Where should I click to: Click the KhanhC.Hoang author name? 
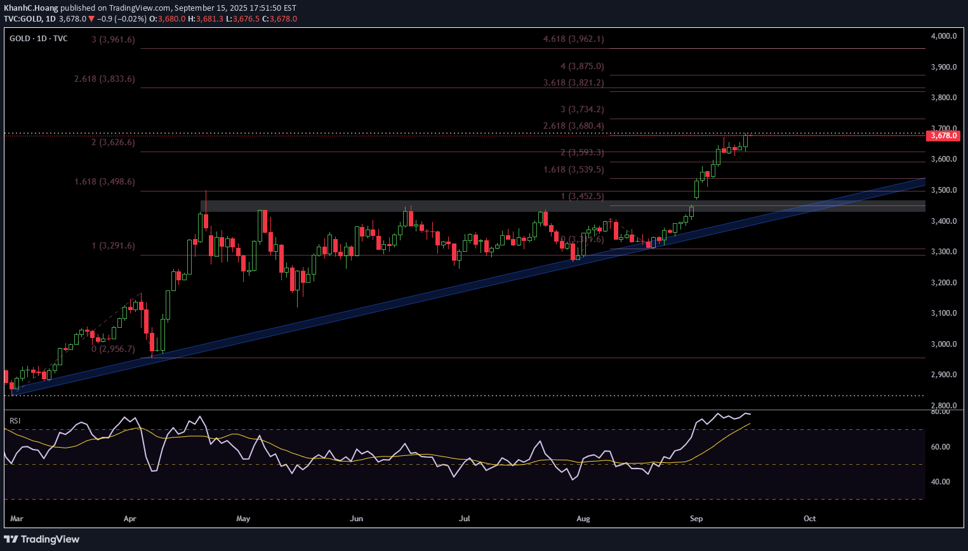[31, 8]
